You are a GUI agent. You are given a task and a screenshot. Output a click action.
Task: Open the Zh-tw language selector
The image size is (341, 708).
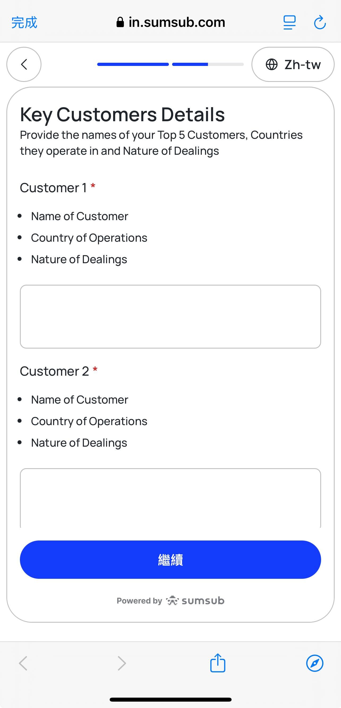293,65
